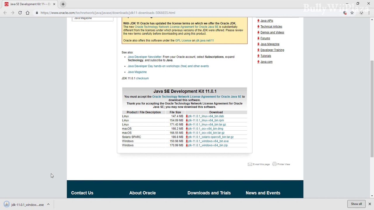374x210 pixels.
Task: Download jdk-11.0.1_linux-x64_bin.deb
Action: pos(206,116)
